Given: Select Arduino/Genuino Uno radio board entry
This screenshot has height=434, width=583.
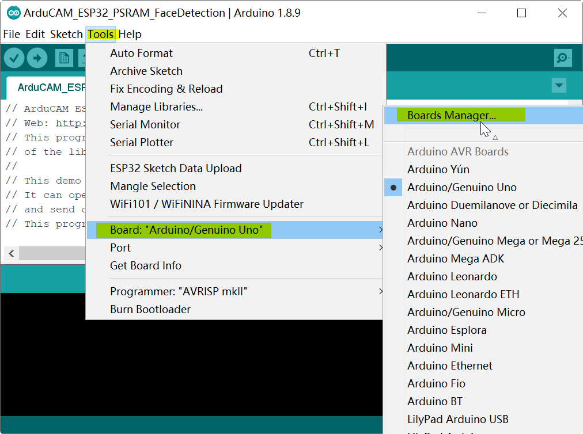Looking at the screenshot, I should (483, 187).
